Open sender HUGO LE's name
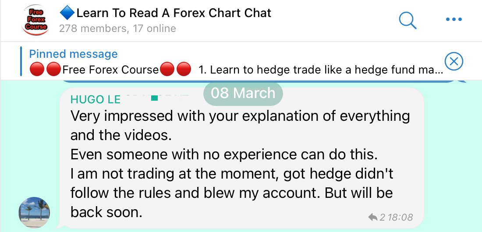Viewport: 482px width, 232px height. pyautogui.click(x=95, y=99)
